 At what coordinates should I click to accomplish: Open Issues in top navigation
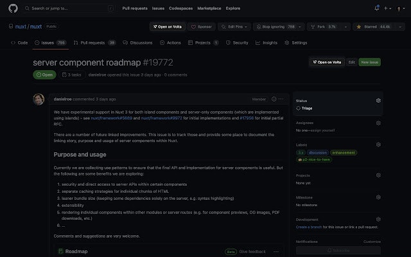click(158, 8)
